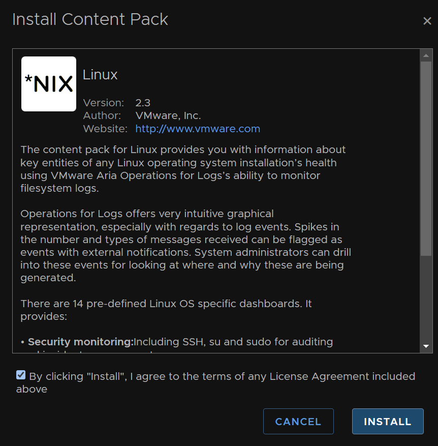Screen dimensions: 438x446
Task: Cancel the content pack installation
Action: (x=298, y=421)
